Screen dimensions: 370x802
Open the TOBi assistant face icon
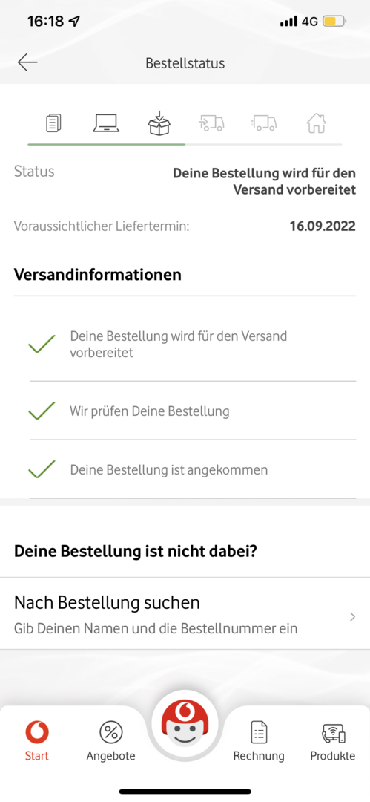pos(185,725)
